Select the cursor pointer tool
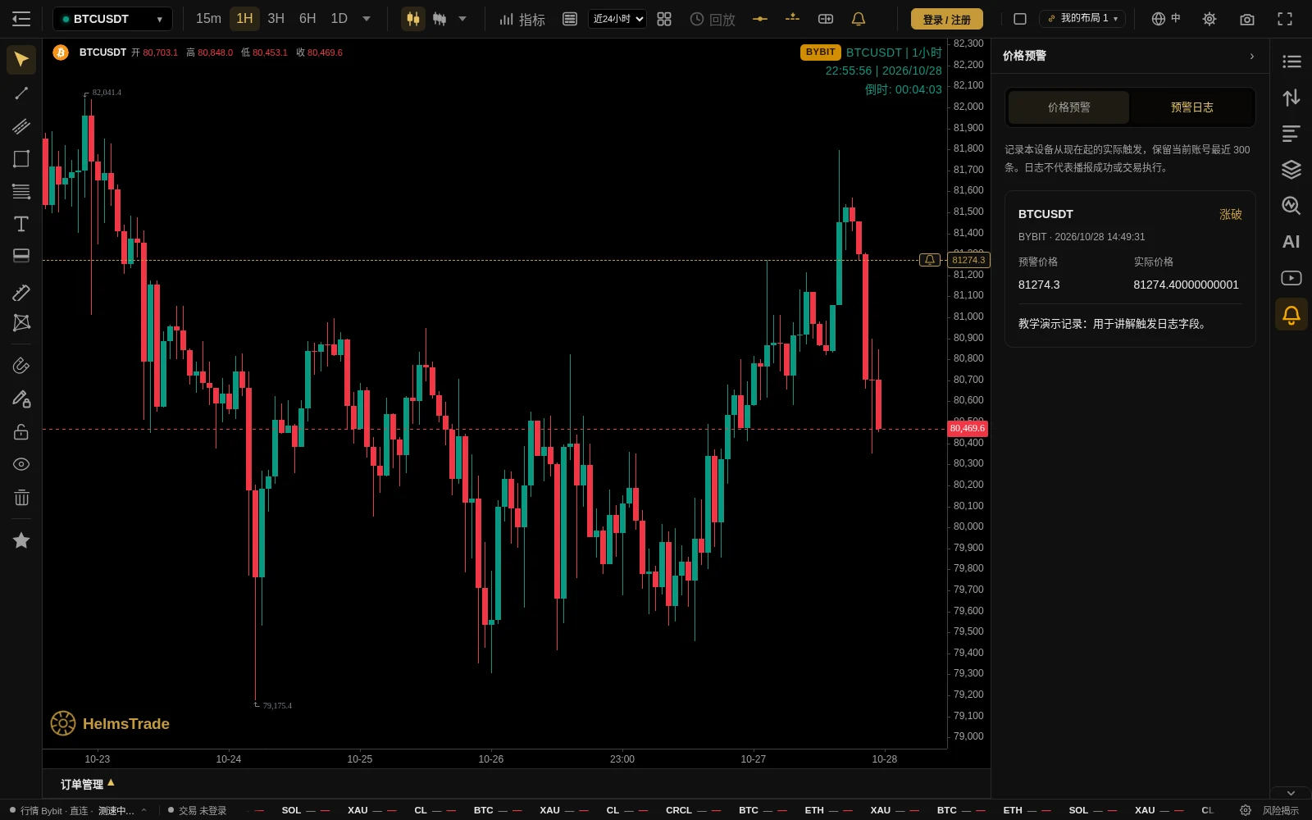1312x820 pixels. pyautogui.click(x=21, y=60)
